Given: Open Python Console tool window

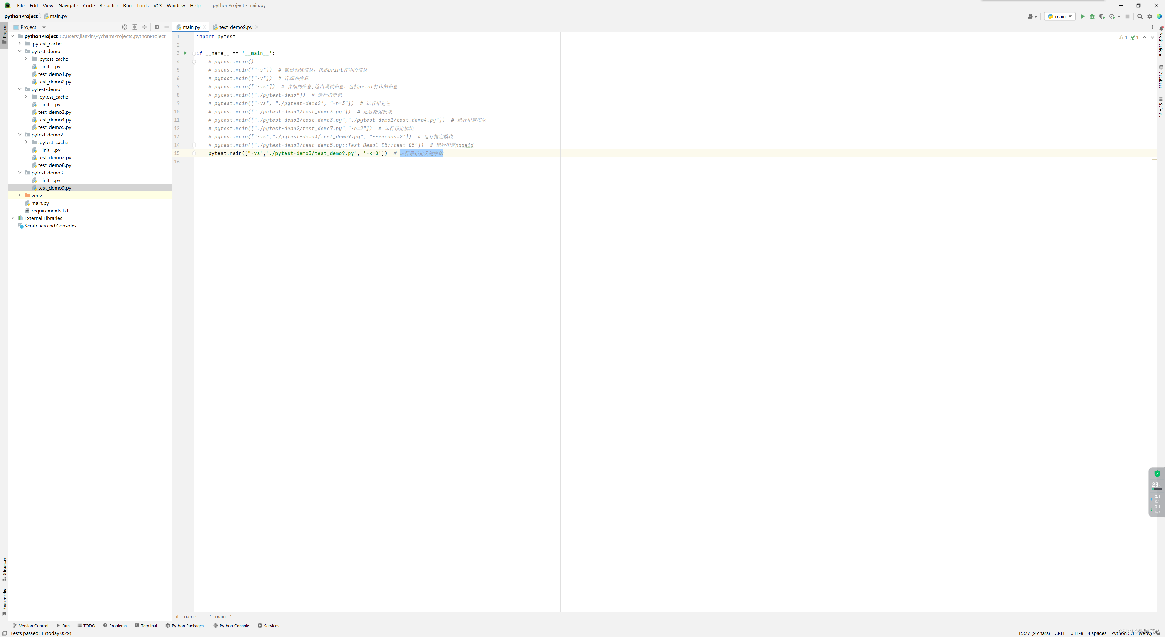Looking at the screenshot, I should [231, 626].
